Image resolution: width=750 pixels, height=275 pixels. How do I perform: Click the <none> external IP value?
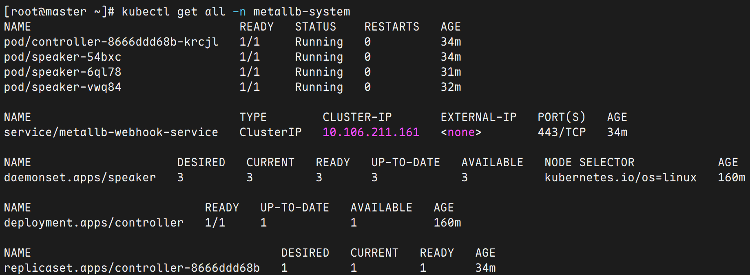coord(461,132)
